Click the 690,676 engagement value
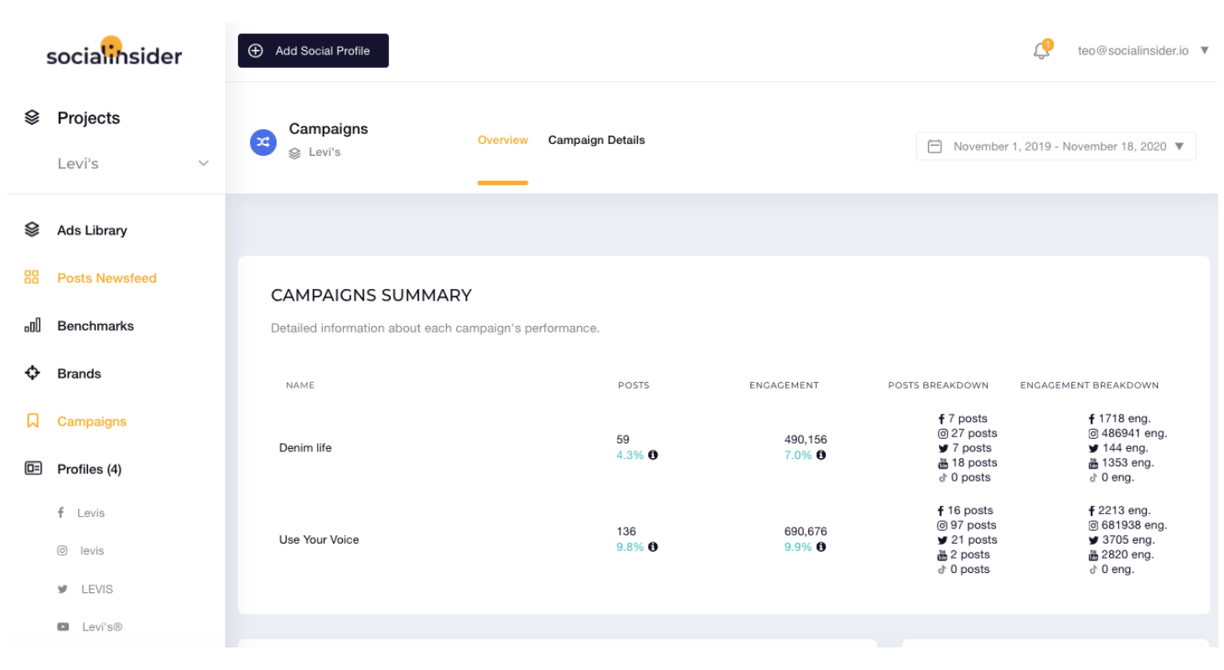This screenshot has height=670, width=1224. click(806, 531)
